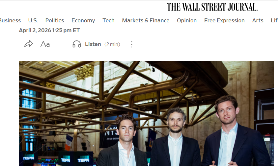Select the Economy nav item

83,20
